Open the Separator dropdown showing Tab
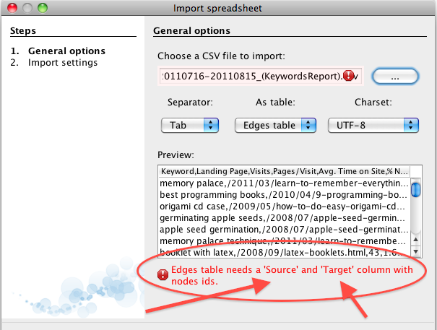The height and width of the screenshot is (330, 437). pos(190,125)
